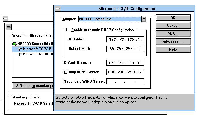The width and height of the screenshot is (197, 116).
Task: Select the Microsoft NetBEUI protocol icon
Action: click(20, 54)
